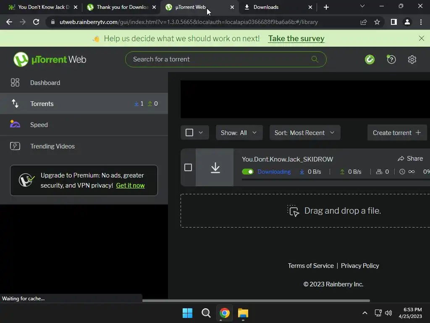This screenshot has width=430, height=323.
Task: Click the peers count icon
Action: (x=379, y=172)
